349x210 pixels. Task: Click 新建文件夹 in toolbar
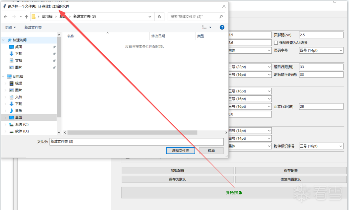[33, 28]
